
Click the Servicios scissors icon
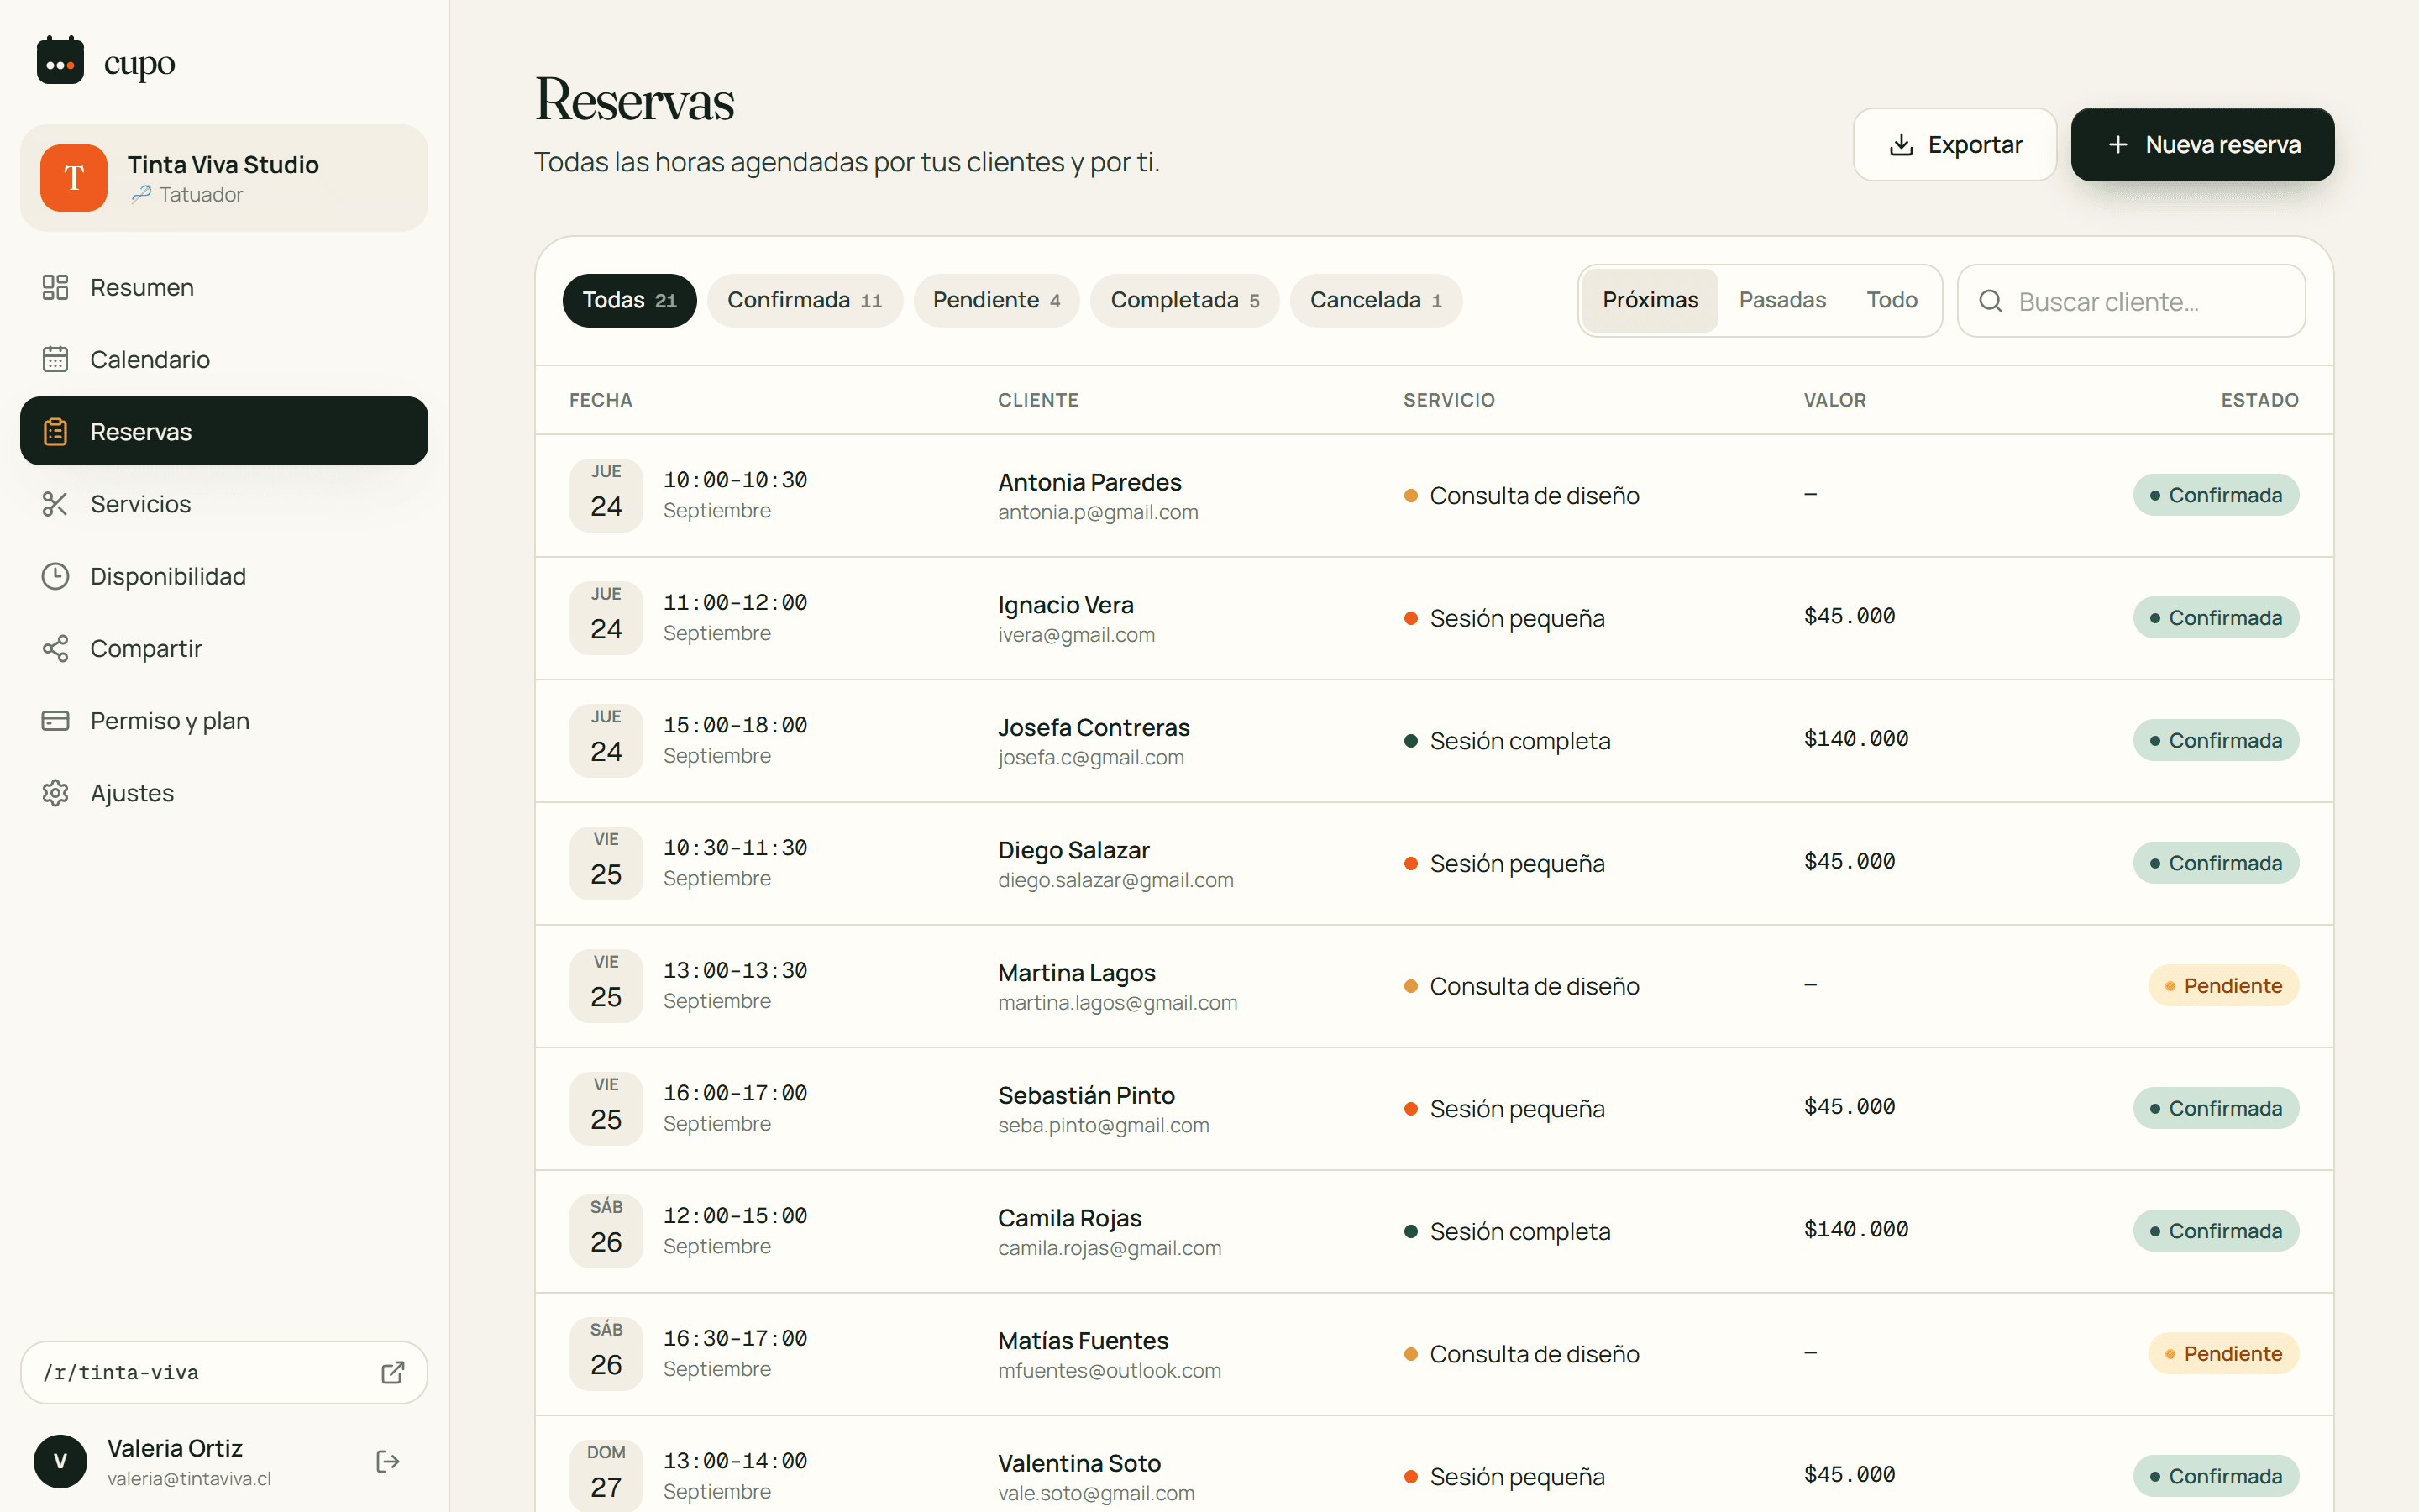(55, 504)
